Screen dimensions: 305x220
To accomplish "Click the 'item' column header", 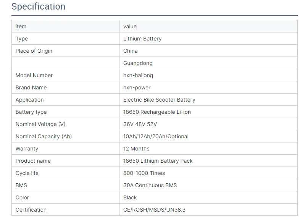I will coord(21,26).
